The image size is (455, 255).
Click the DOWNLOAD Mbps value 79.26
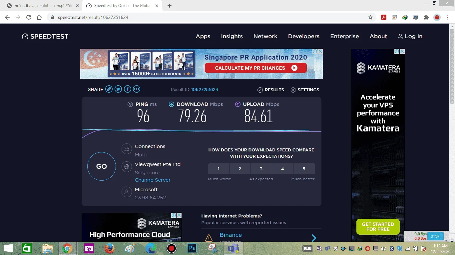[192, 116]
